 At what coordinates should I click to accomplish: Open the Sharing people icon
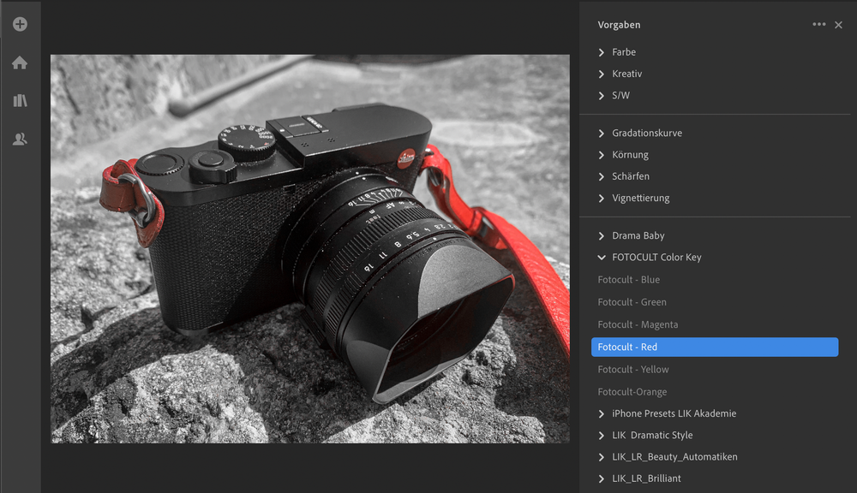click(20, 140)
